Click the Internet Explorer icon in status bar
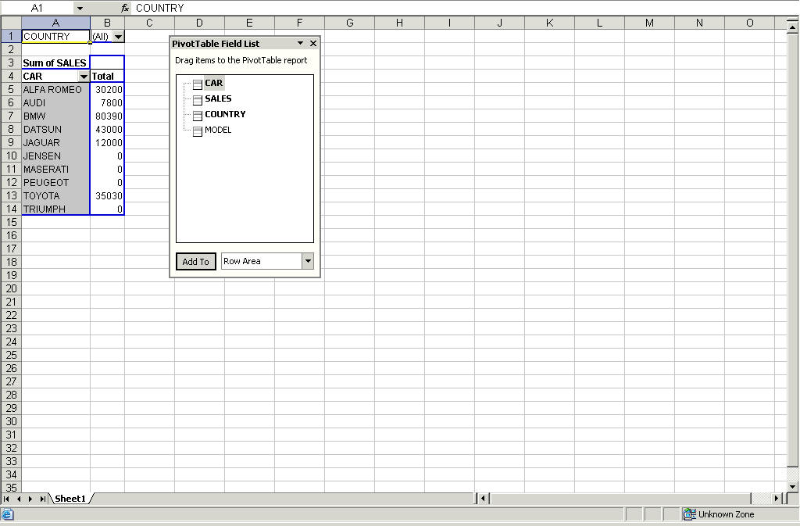The width and height of the screenshot is (800, 526). tap(8, 514)
